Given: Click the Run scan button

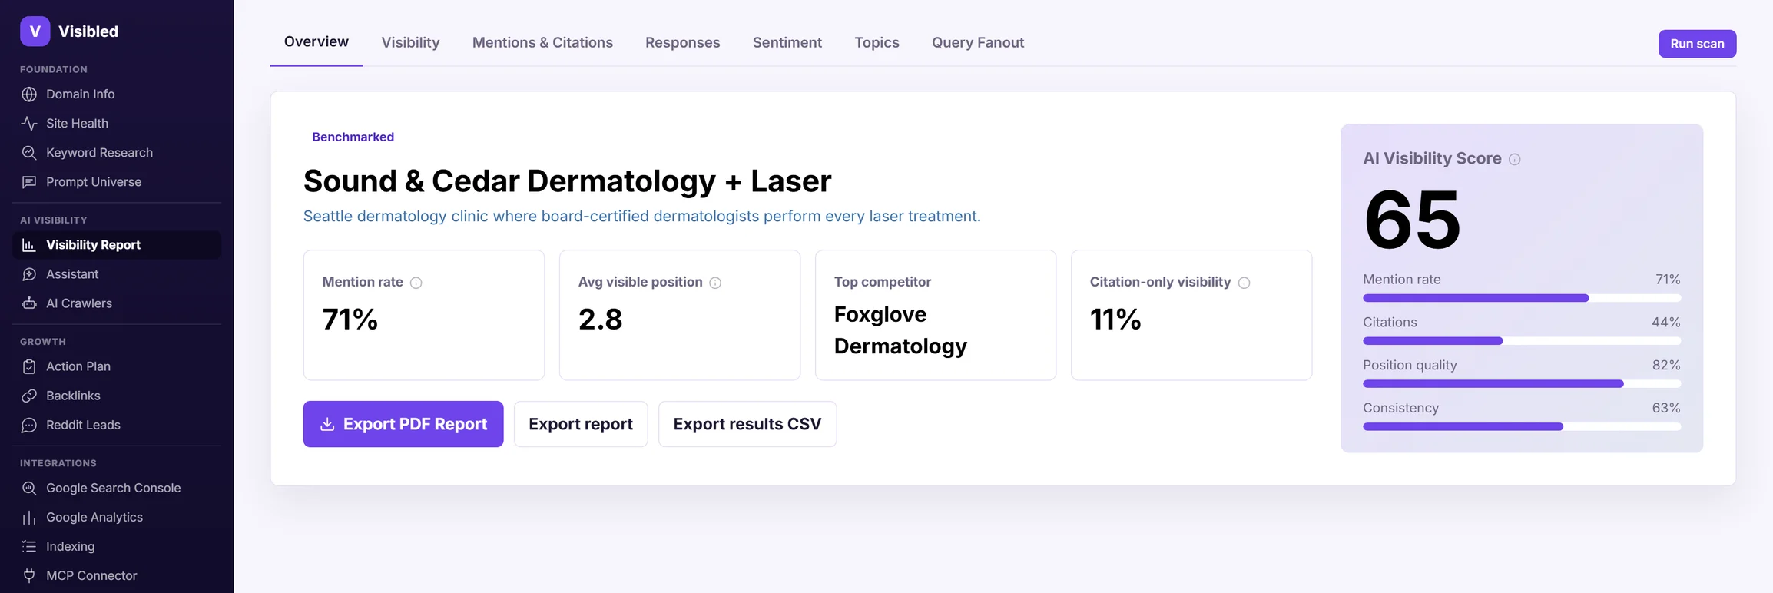Looking at the screenshot, I should [x=1697, y=44].
